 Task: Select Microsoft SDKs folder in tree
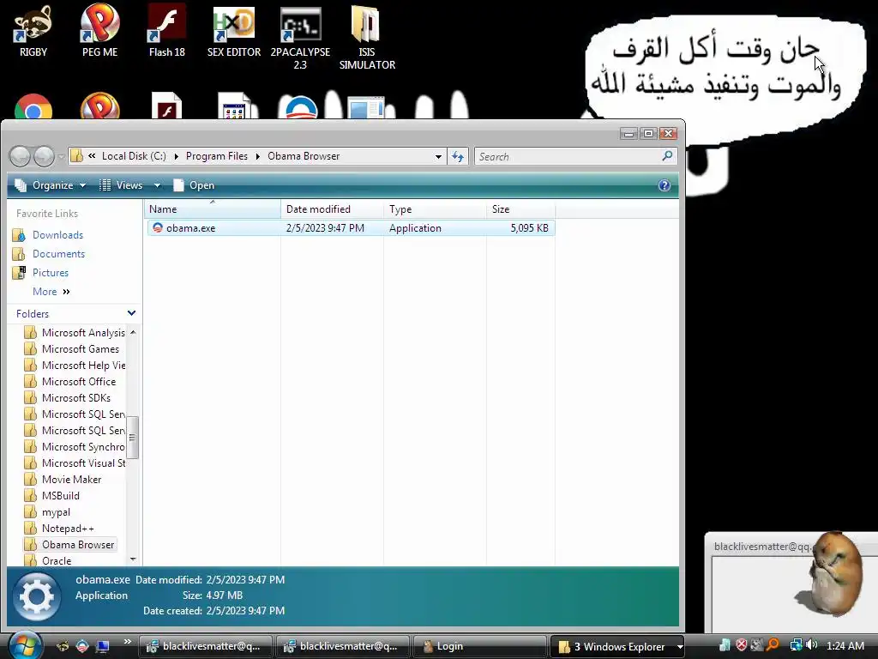point(67,398)
